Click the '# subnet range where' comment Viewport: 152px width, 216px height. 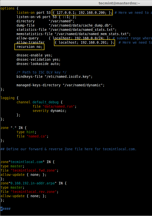click(132, 38)
